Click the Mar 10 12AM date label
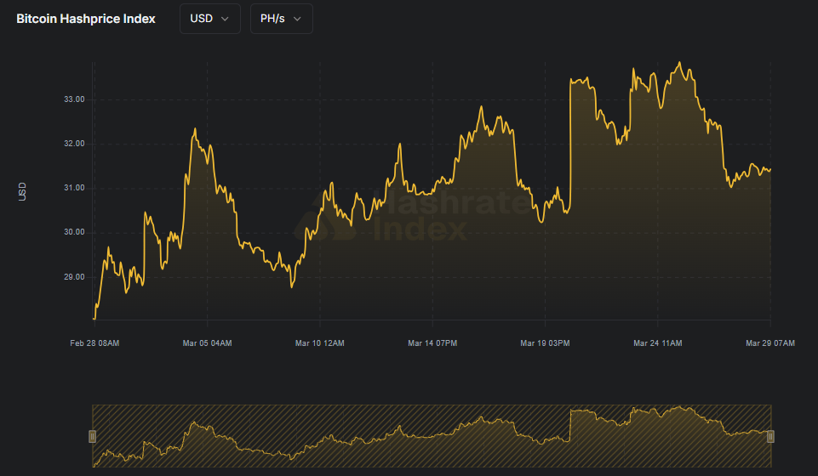Viewport: 818px width, 476px height. pos(320,343)
